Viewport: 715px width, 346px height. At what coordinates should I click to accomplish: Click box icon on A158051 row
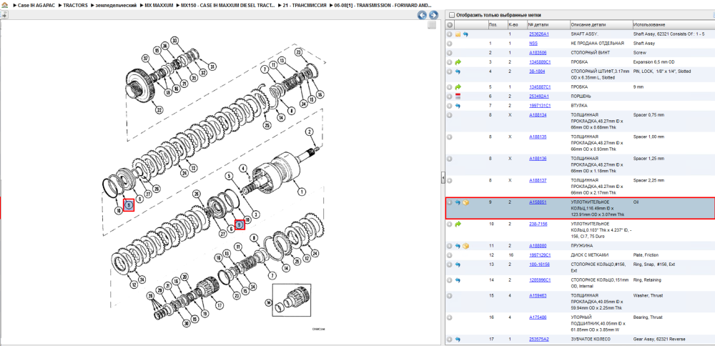point(465,202)
